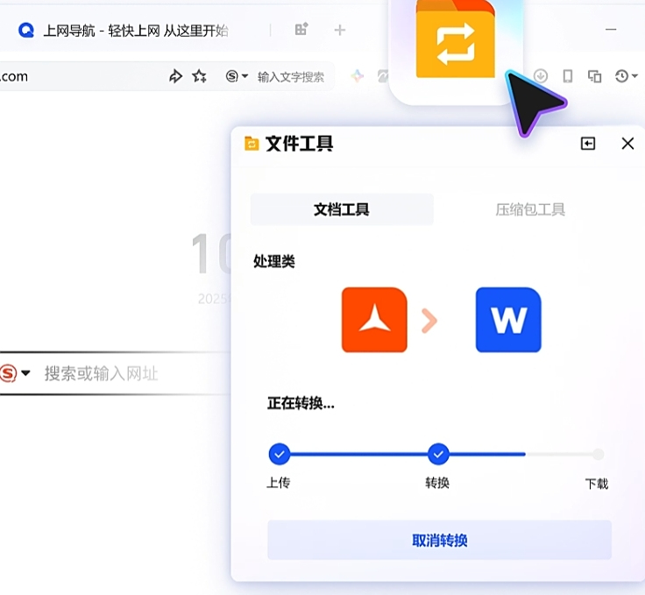This screenshot has width=645, height=595.
Task: Click the Sogou search engine icon
Action: (232, 76)
